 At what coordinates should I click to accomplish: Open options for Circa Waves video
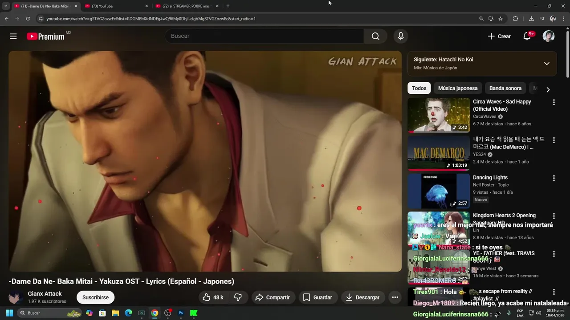554,102
